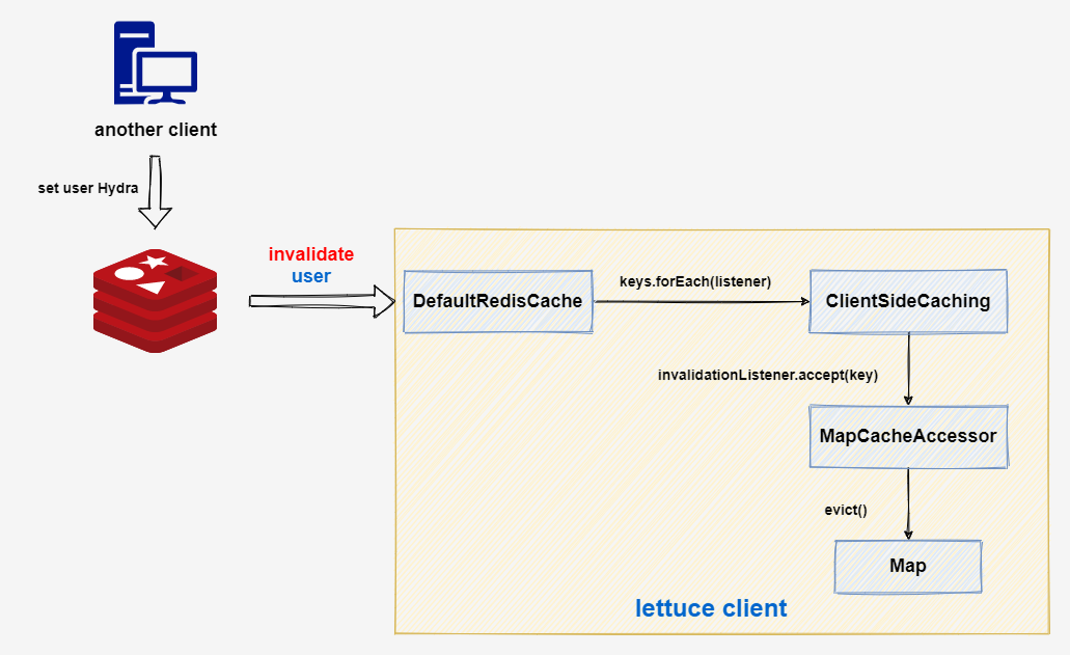
Task: Click the arrow from MapCacheAccessor to Map
Action: (908, 503)
